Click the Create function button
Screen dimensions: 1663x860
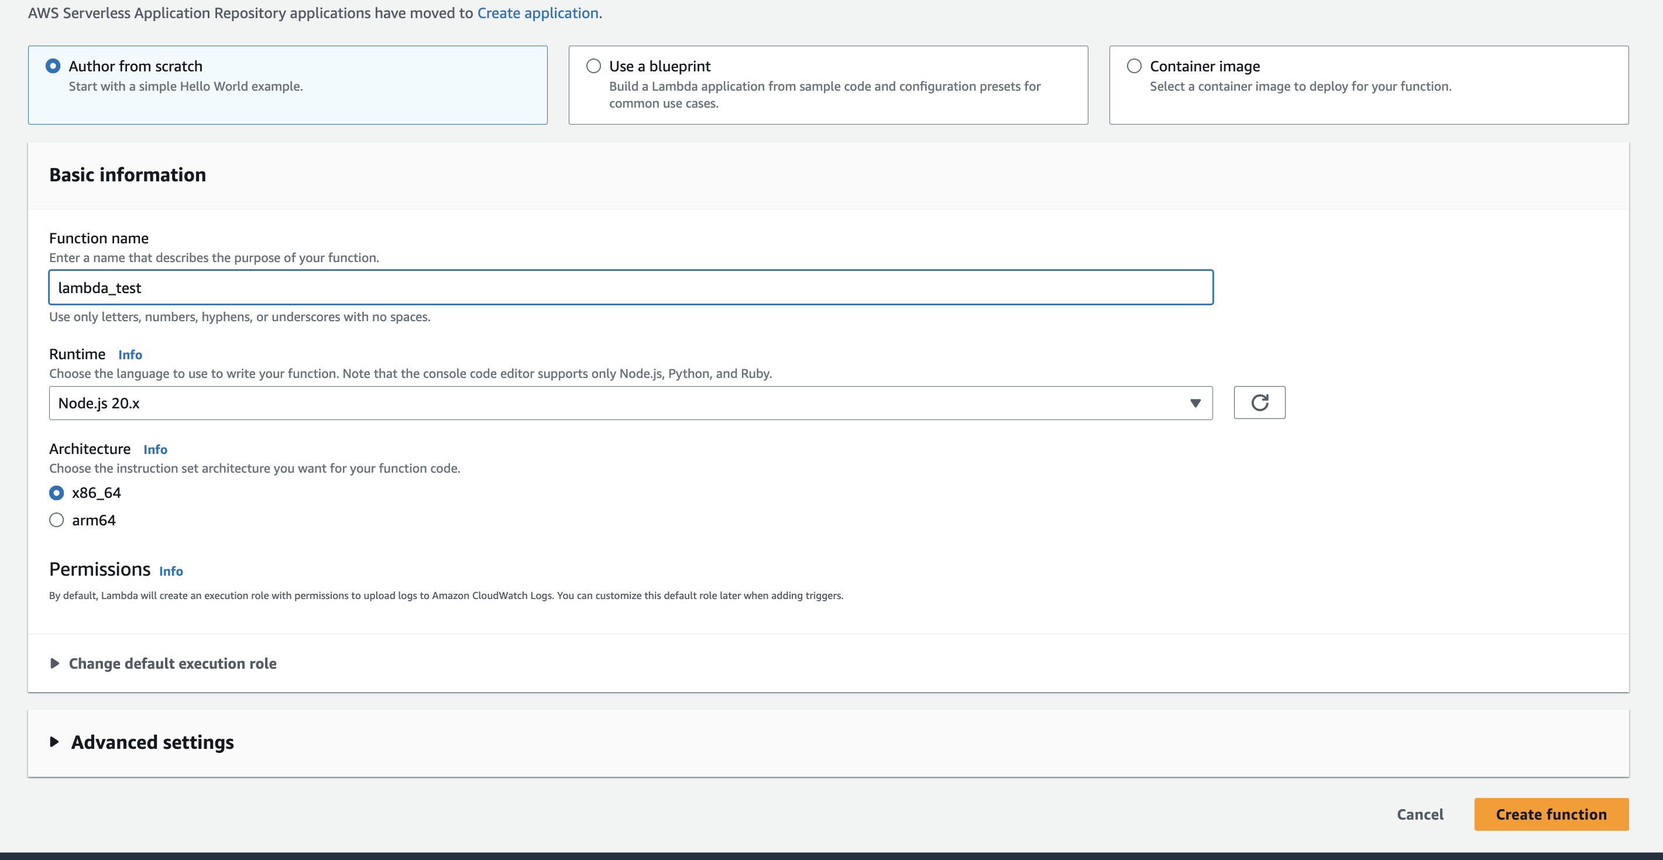[1551, 815]
